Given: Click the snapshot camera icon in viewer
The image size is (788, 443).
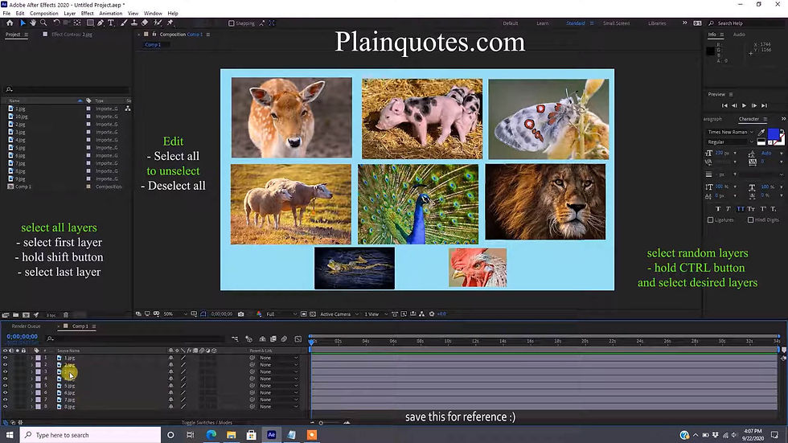Looking at the screenshot, I should click(x=241, y=314).
